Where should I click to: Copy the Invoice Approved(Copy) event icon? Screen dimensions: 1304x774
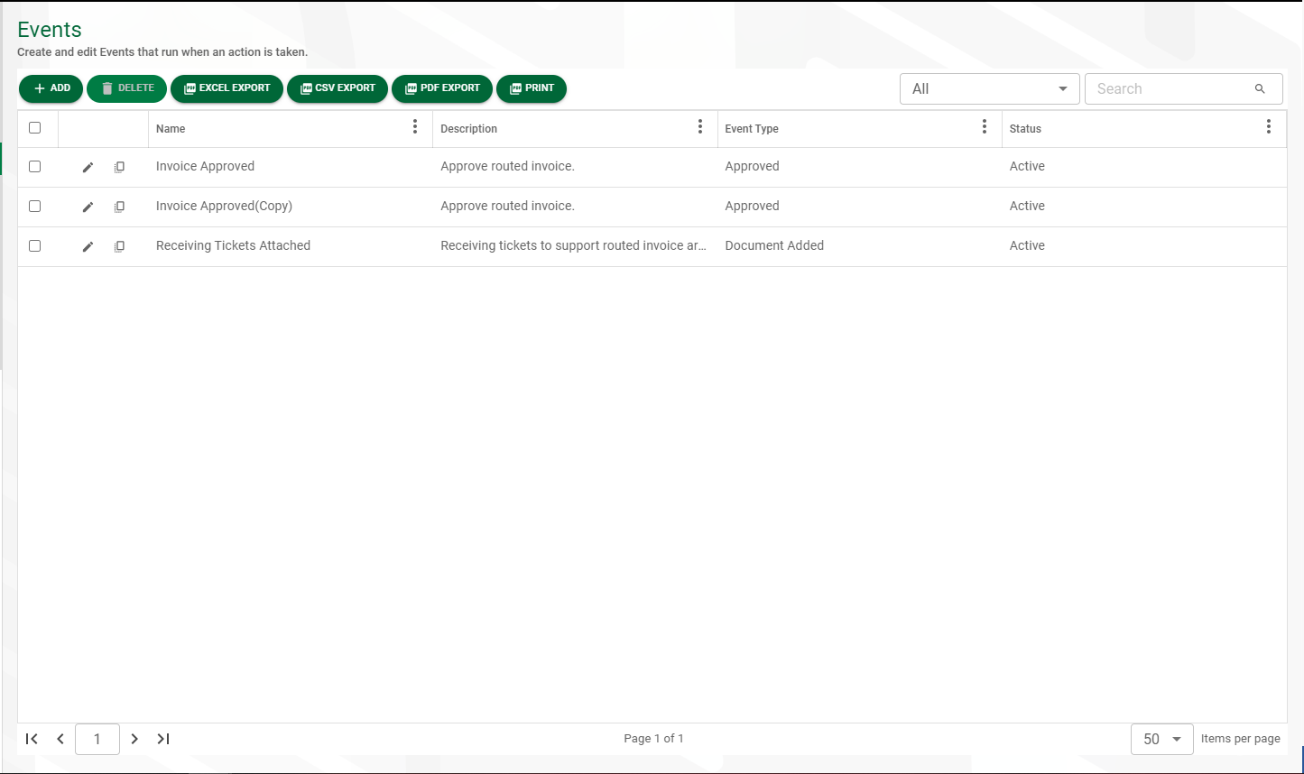[x=119, y=207]
